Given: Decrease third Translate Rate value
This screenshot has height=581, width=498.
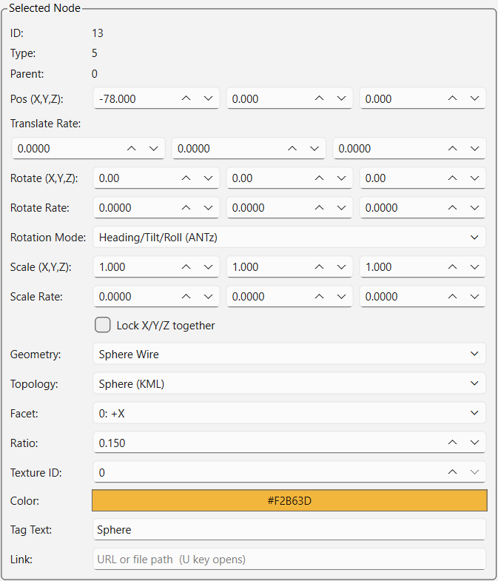Looking at the screenshot, I should [474, 149].
